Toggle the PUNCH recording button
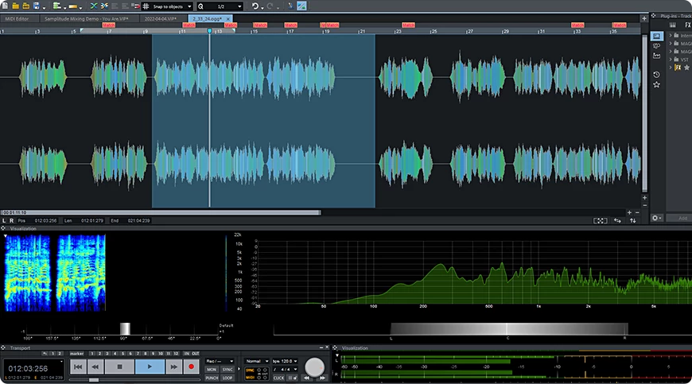This screenshot has height=384, width=692. [212, 378]
